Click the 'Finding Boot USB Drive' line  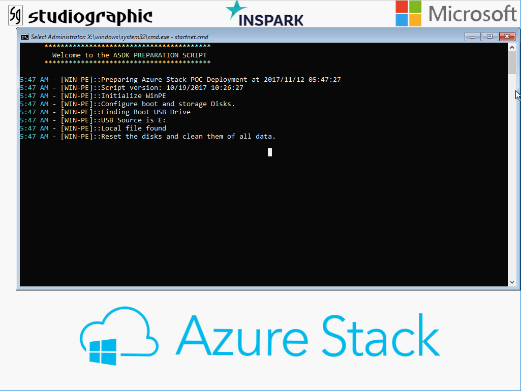click(105, 112)
